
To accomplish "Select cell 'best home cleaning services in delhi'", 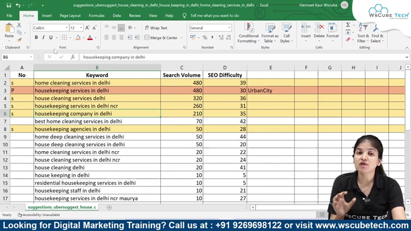I will tap(97, 121).
